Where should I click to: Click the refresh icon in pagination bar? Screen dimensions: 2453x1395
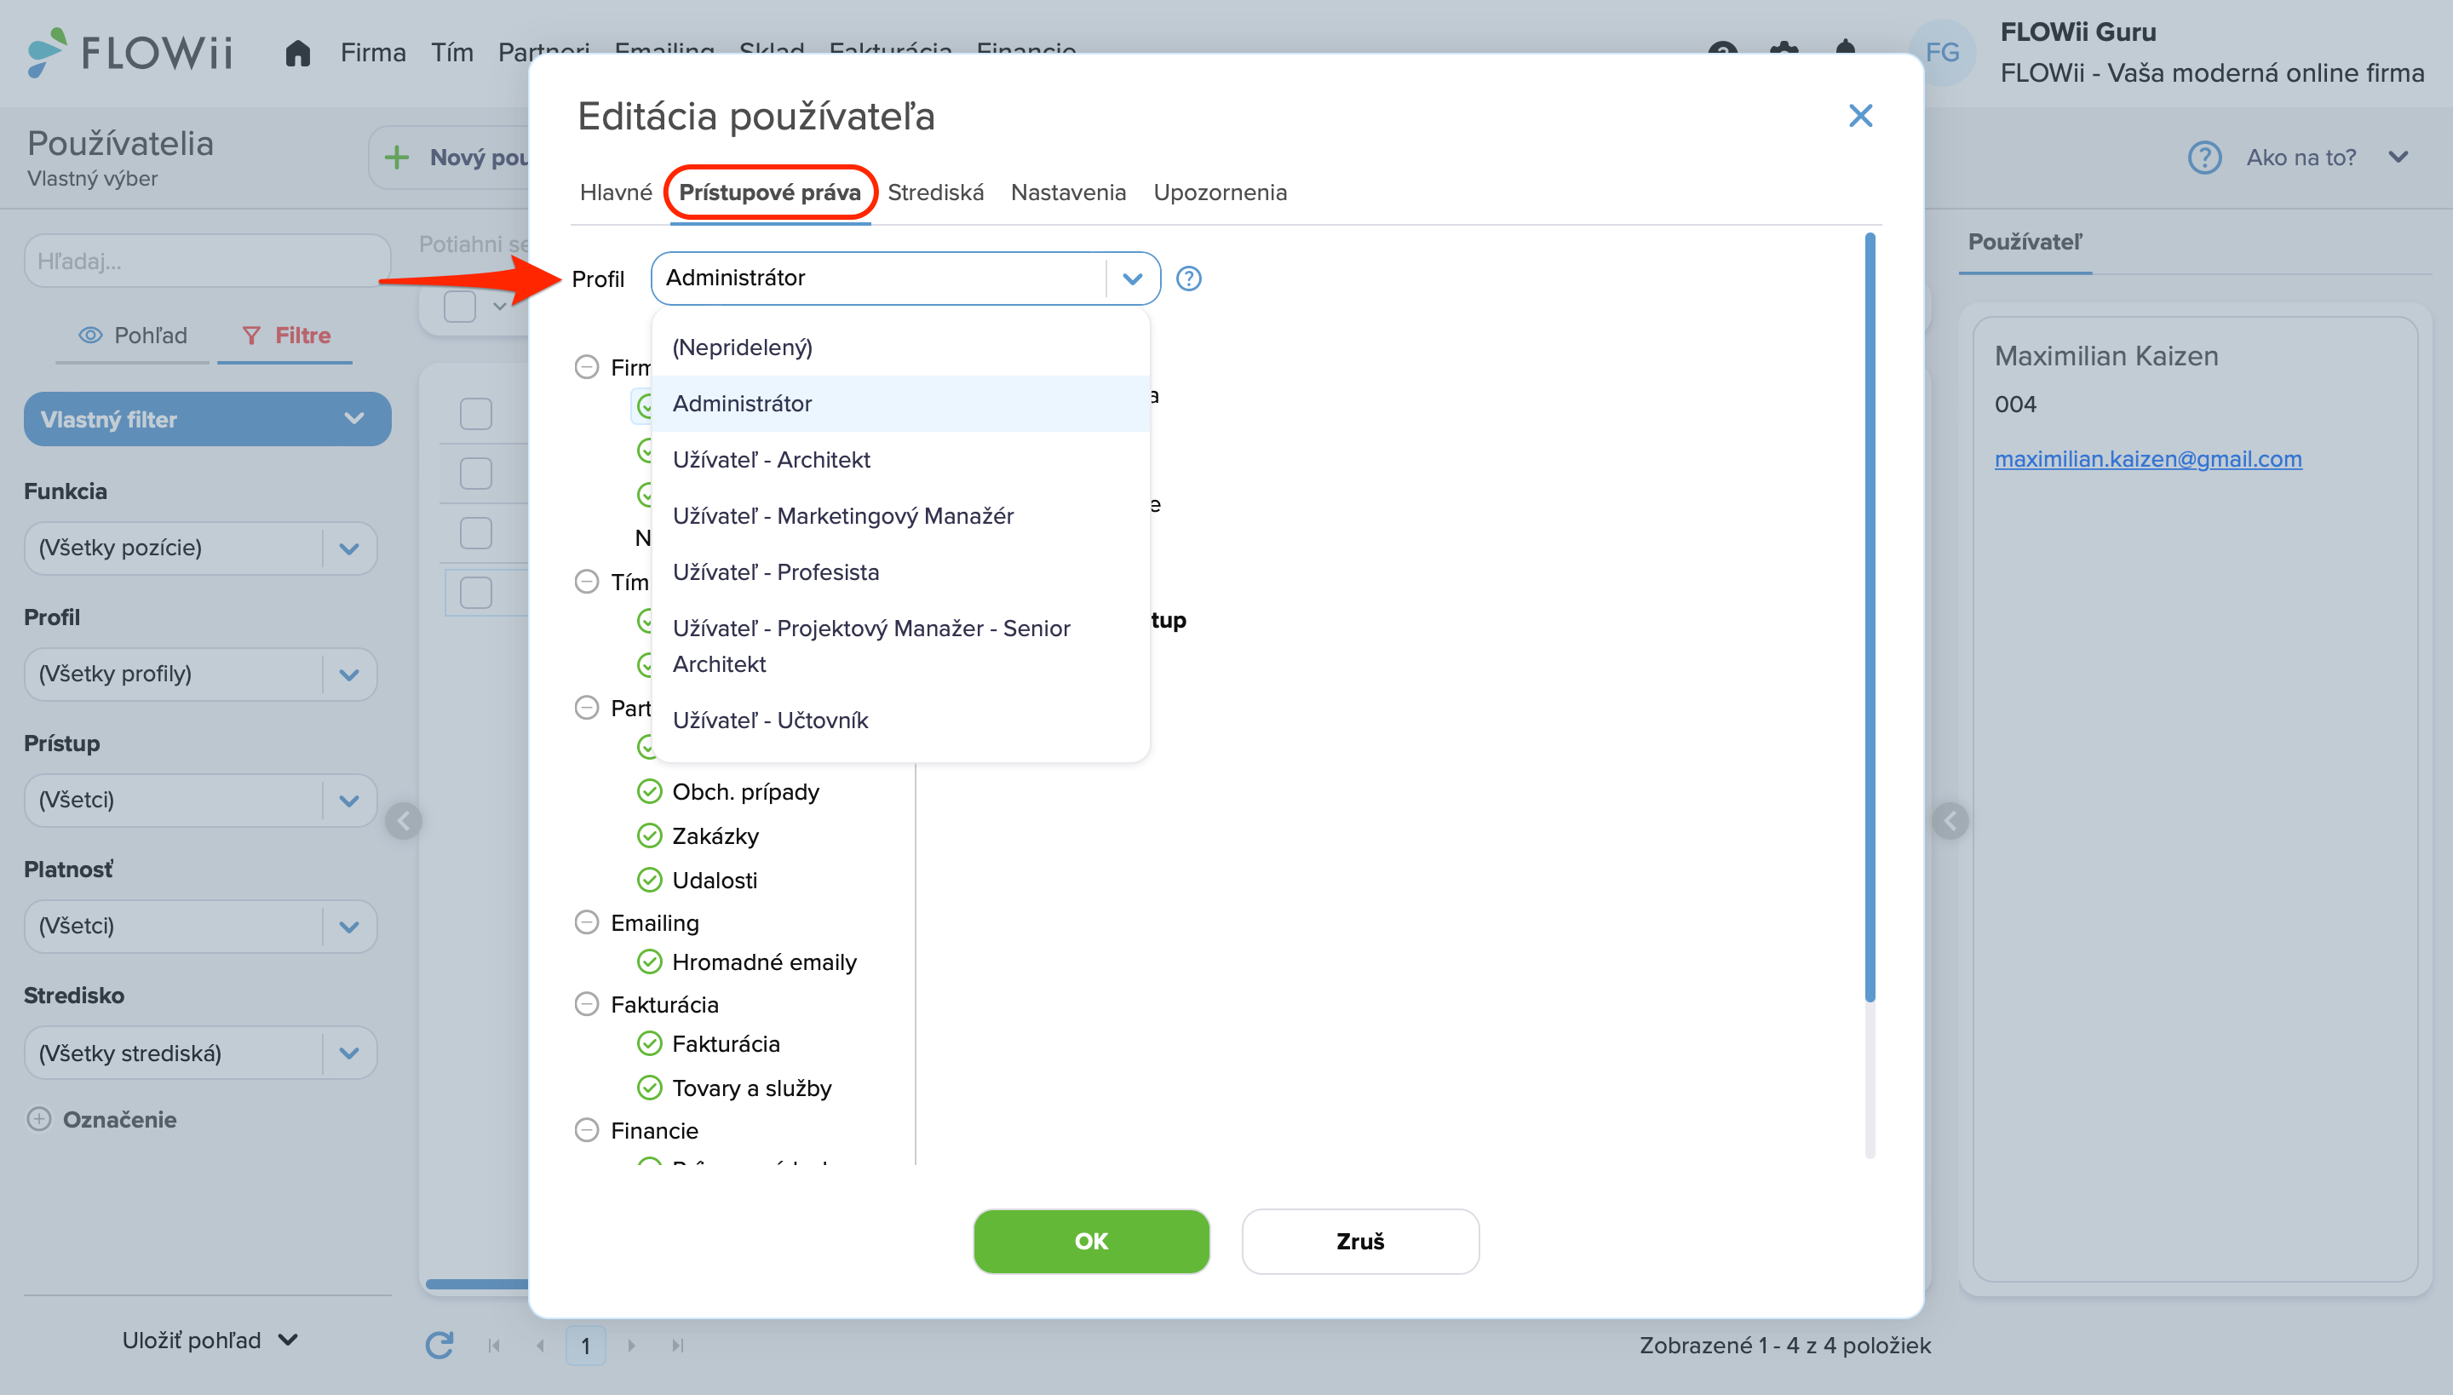click(439, 1346)
